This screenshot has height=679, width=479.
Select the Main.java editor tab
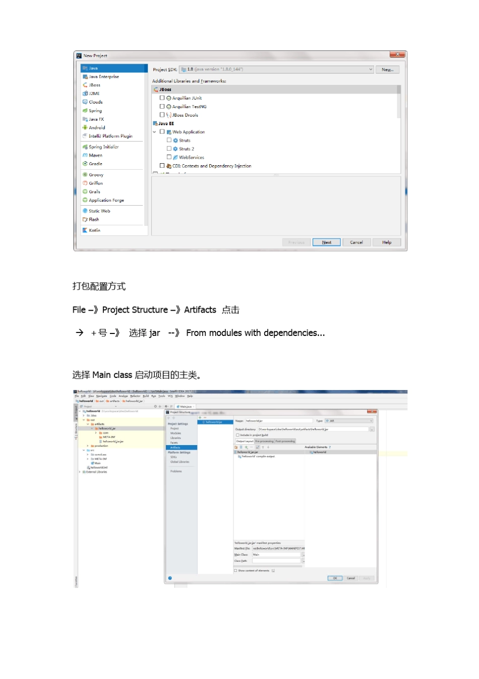pos(186,406)
